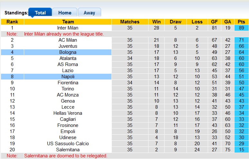Switch to the Total standings tab
The height and width of the screenshot is (159, 249).
pos(40,13)
